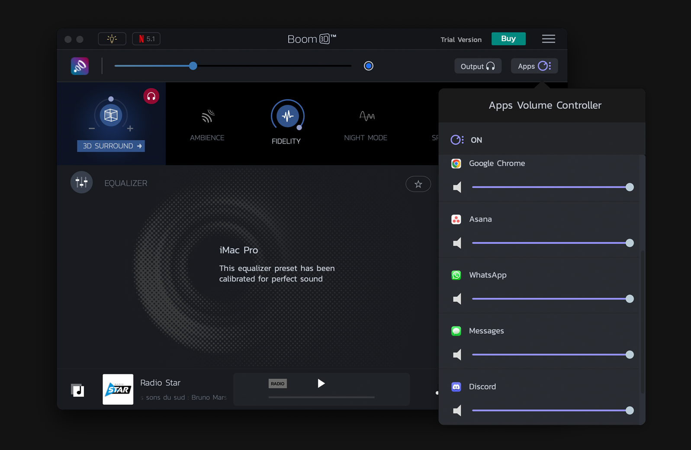The image size is (691, 450).
Task: Click the lightbulb tips icon
Action: (x=112, y=39)
